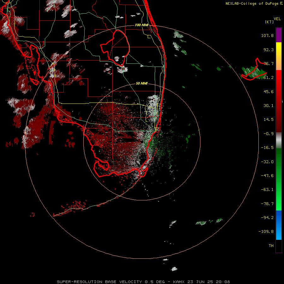Select the -0.9 scale value
This screenshot has height=284, width=284.
point(269,134)
